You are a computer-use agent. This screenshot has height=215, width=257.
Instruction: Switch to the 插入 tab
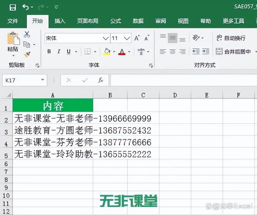(x=60, y=21)
